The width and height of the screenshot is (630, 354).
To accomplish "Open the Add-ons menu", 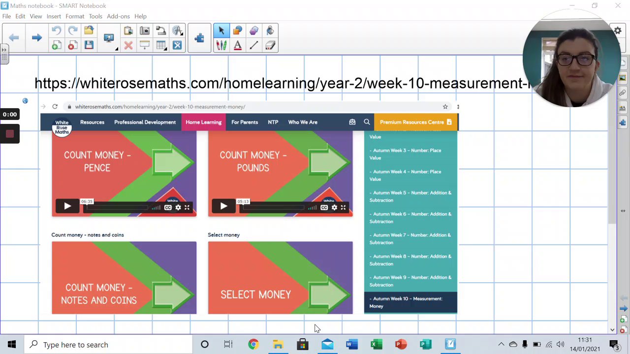I will click(x=118, y=16).
